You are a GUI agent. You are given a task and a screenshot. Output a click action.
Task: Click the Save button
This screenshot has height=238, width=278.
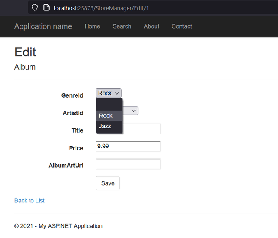[108, 183]
